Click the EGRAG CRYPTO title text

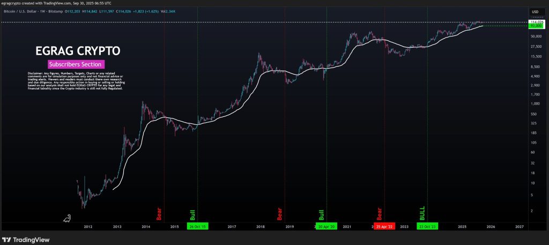click(x=78, y=51)
